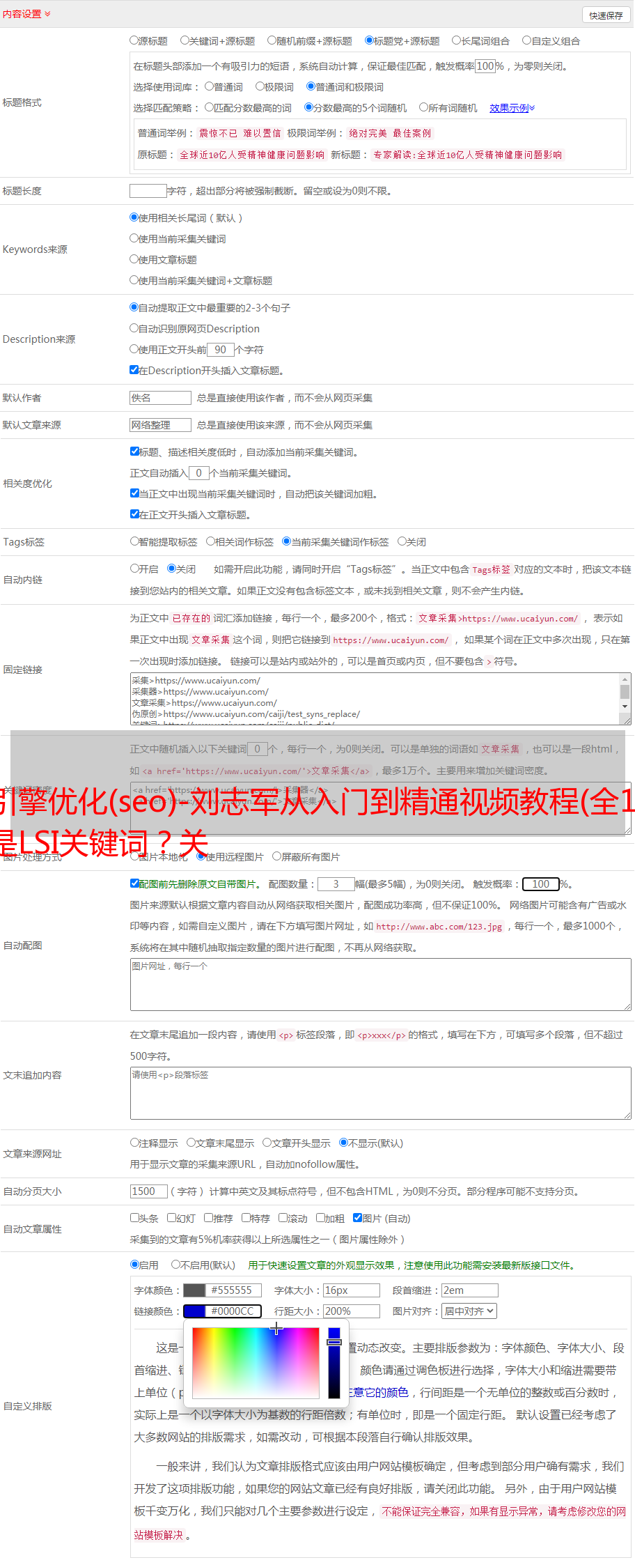Screen dimensions: 635x1567
Task: Select 文章开头显示 for source URL
Action: coord(267,1143)
